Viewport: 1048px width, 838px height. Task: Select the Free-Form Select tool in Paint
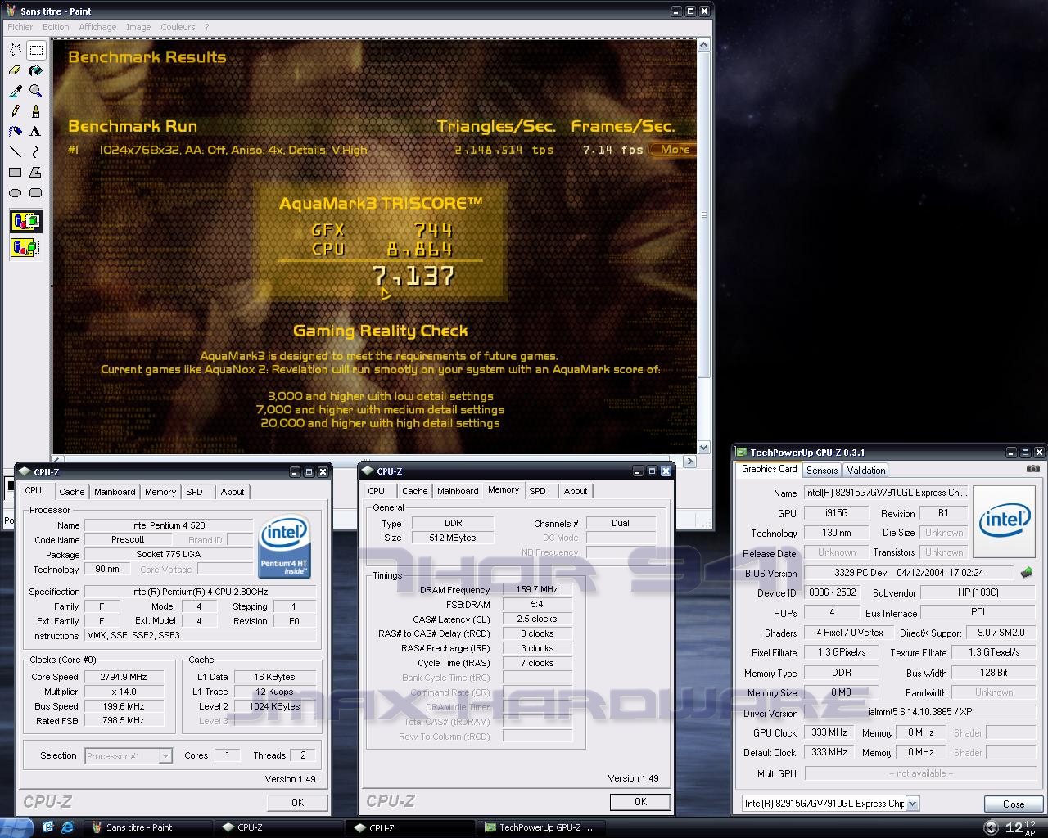[15, 50]
